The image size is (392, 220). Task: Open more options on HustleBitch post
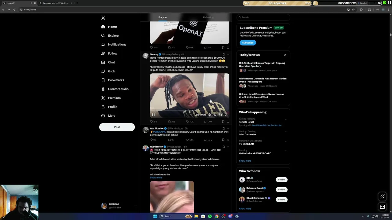228,147
